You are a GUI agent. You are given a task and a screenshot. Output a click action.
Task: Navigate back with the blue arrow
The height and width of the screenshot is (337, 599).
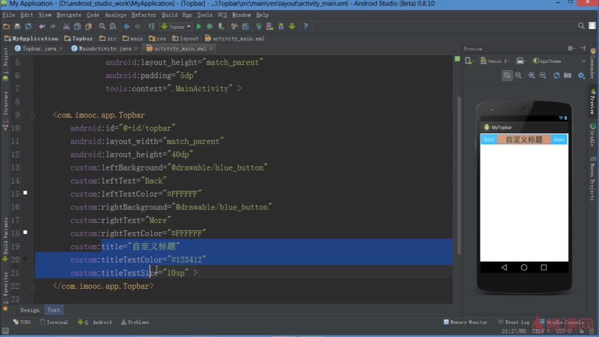pyautogui.click(x=126, y=27)
